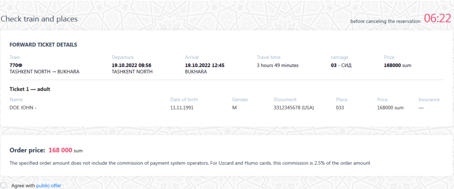Click the 'Check train and places' heading
Screen dimensions: 454x189
tap(39, 19)
